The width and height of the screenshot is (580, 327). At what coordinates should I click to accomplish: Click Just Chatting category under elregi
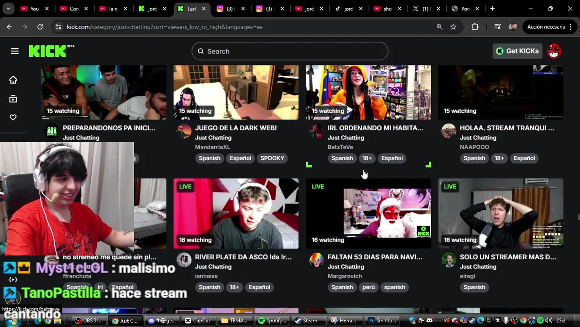[x=478, y=267]
